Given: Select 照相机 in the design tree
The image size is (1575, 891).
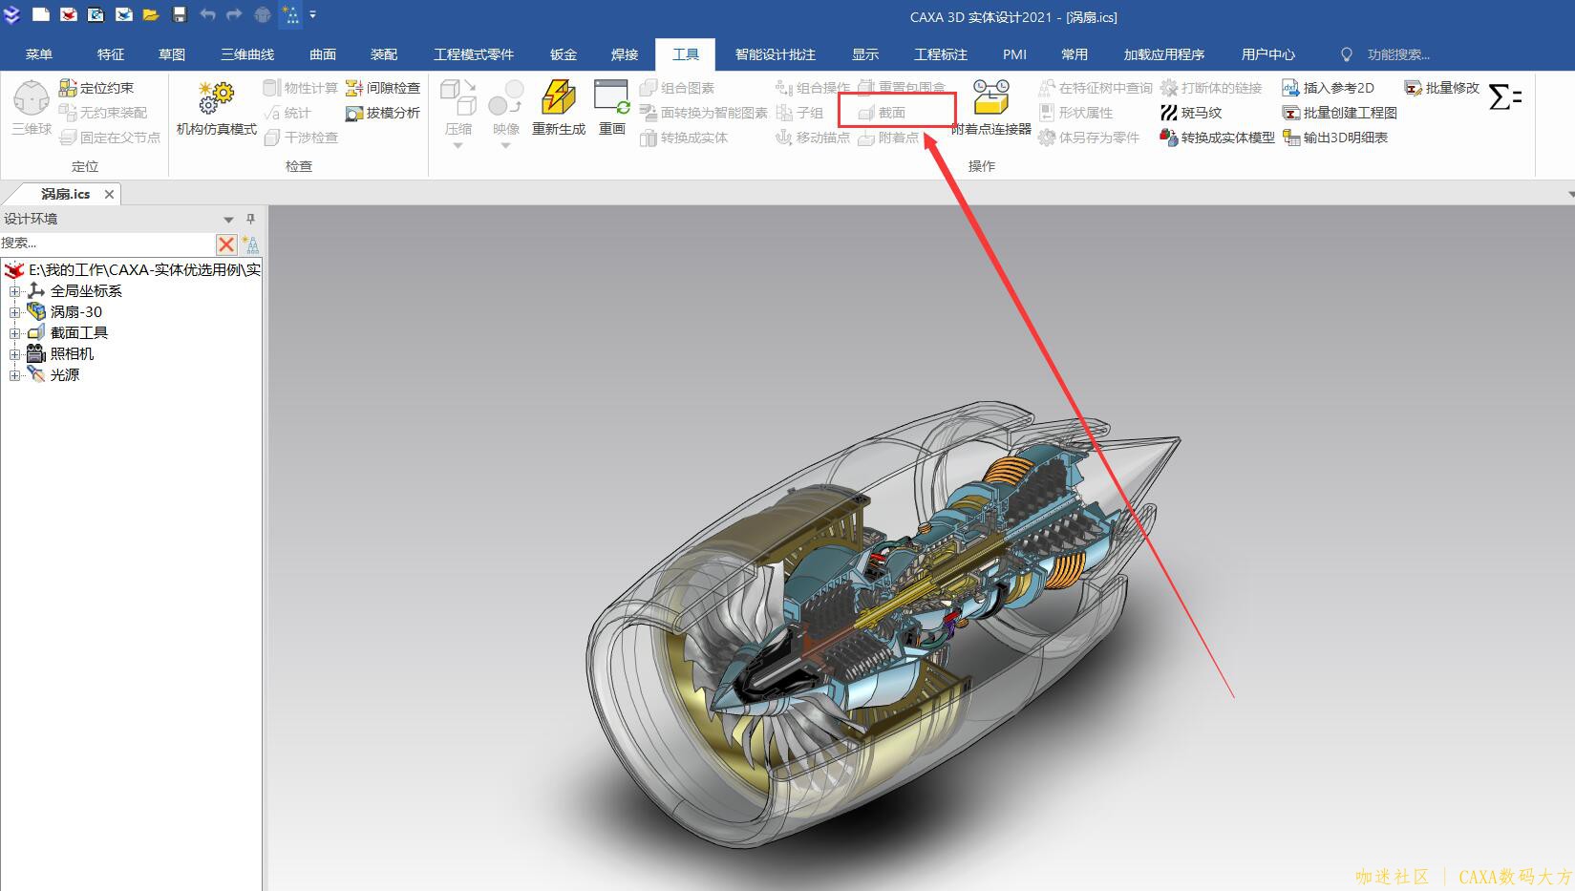Looking at the screenshot, I should [x=72, y=354].
